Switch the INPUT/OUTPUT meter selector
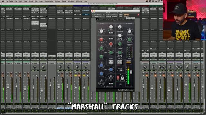Screen dimensions: 206x115 tap(128, 62)
